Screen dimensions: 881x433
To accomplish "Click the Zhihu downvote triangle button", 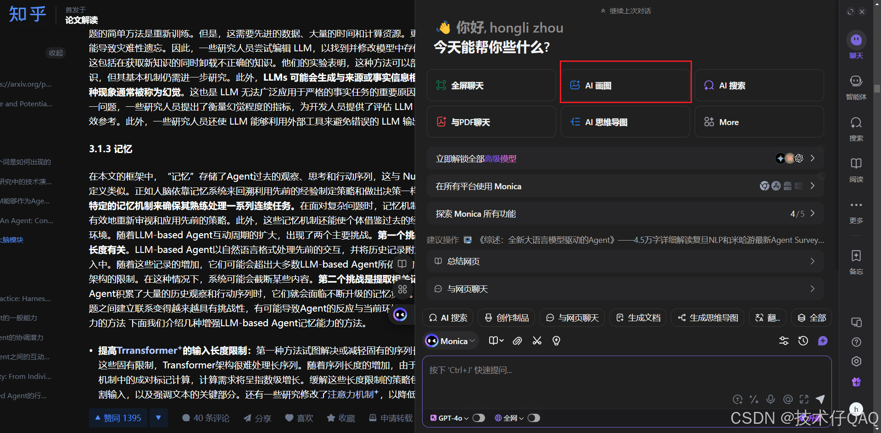I will [158, 418].
